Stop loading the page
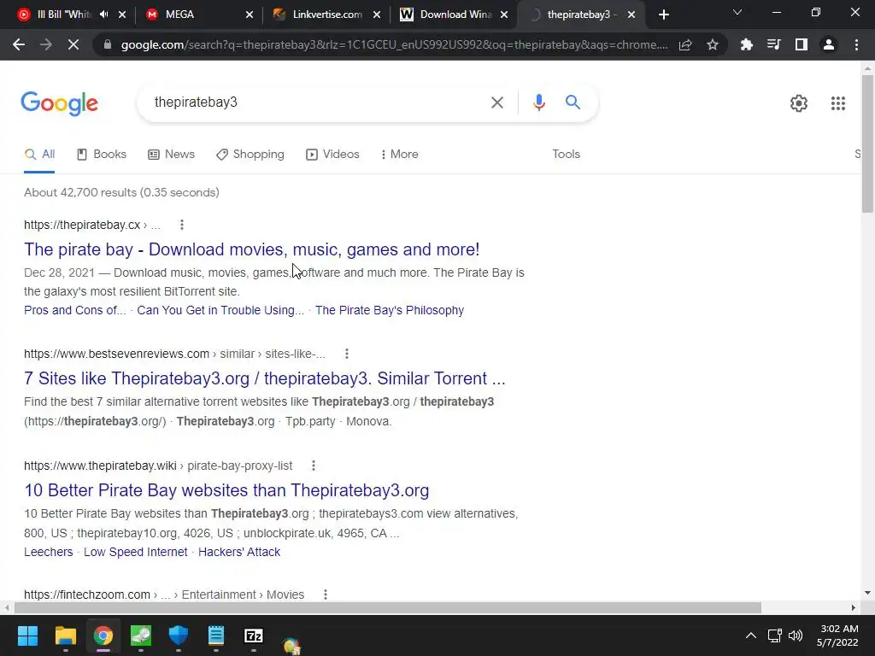 click(73, 44)
